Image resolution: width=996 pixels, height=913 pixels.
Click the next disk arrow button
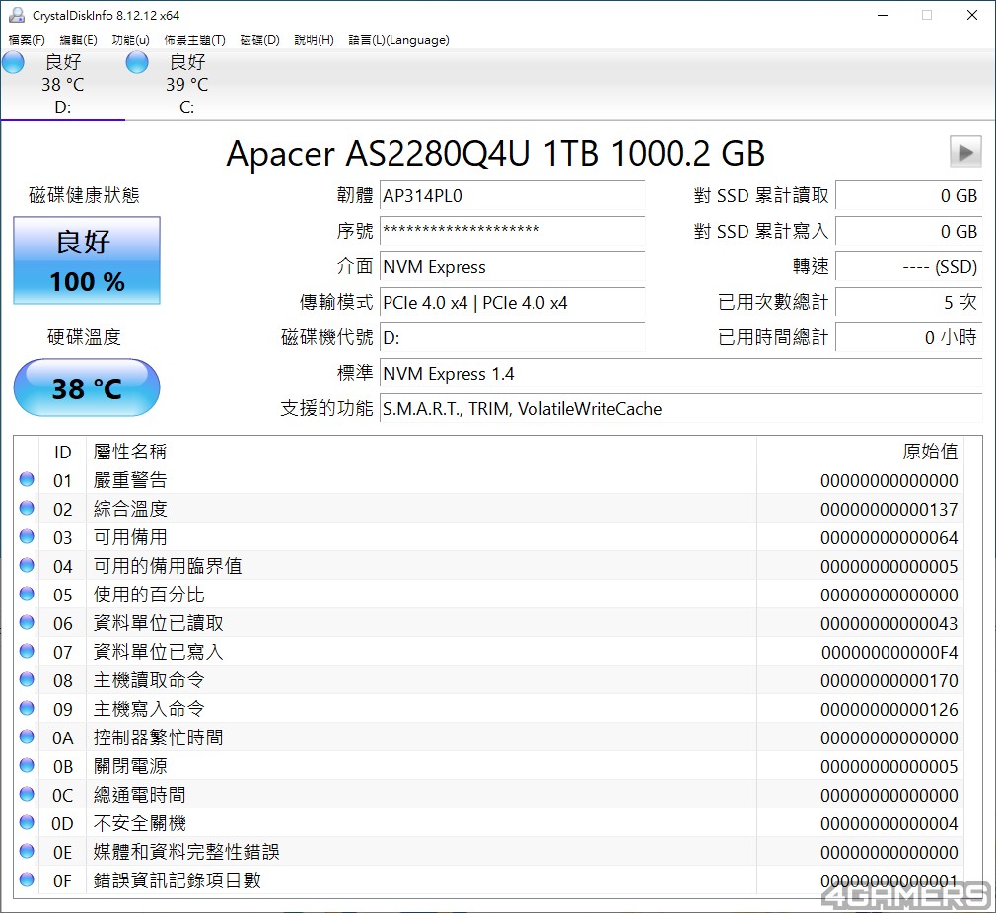tap(965, 152)
